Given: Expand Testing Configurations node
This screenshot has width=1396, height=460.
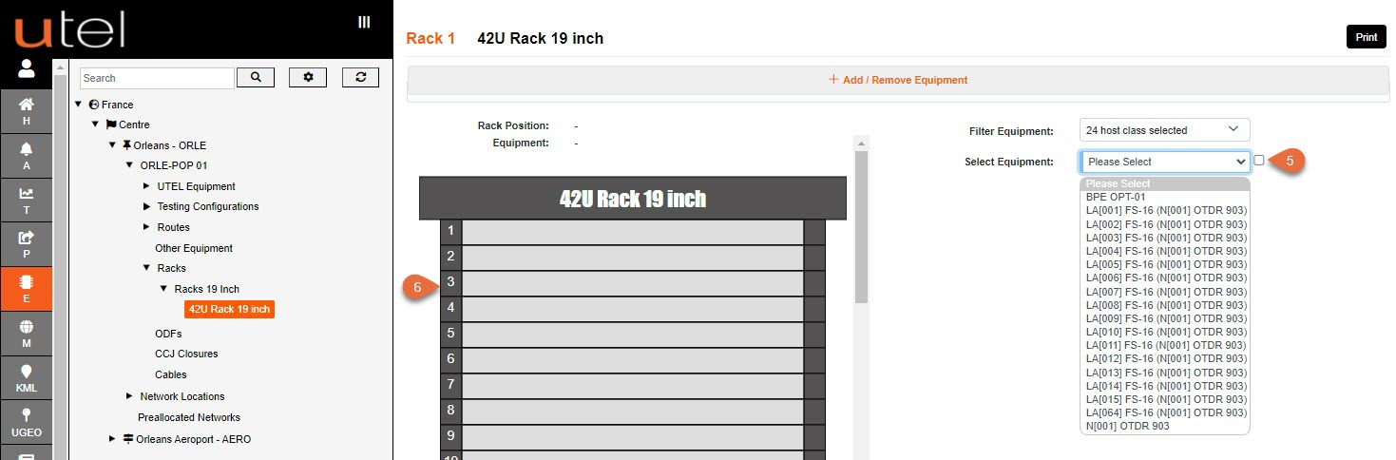Looking at the screenshot, I should click(x=146, y=206).
